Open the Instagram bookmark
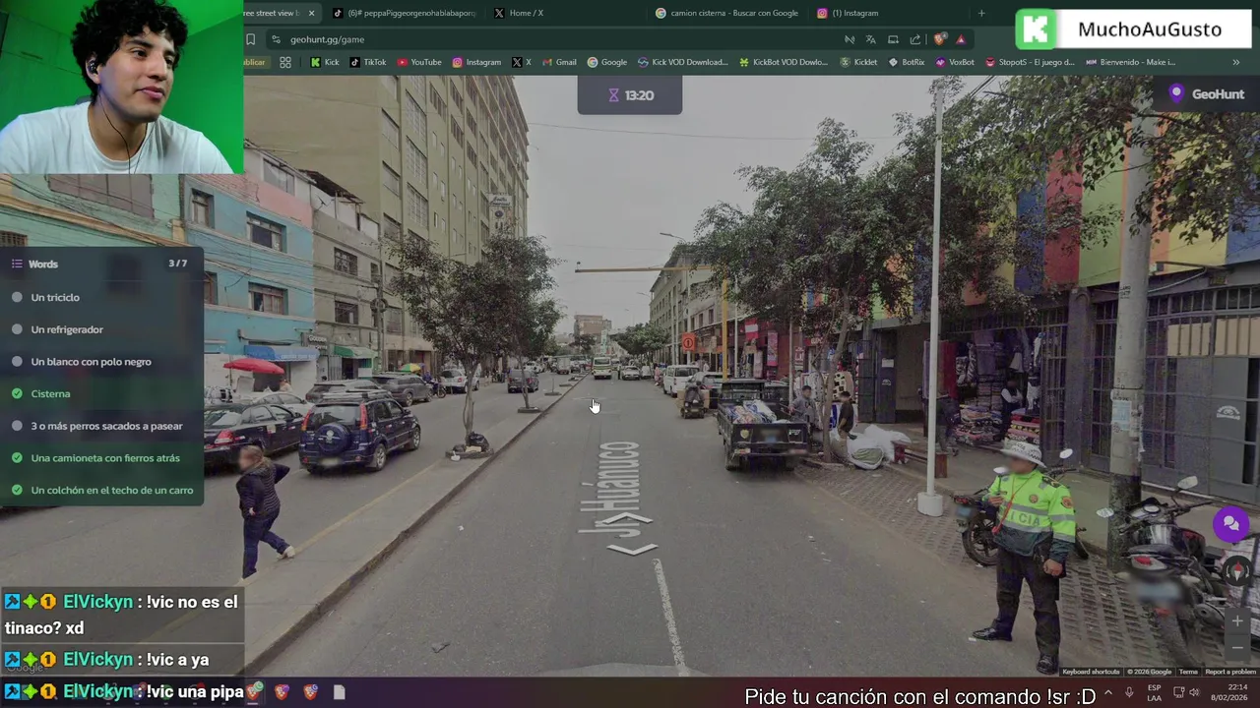1260x708 pixels. (476, 62)
